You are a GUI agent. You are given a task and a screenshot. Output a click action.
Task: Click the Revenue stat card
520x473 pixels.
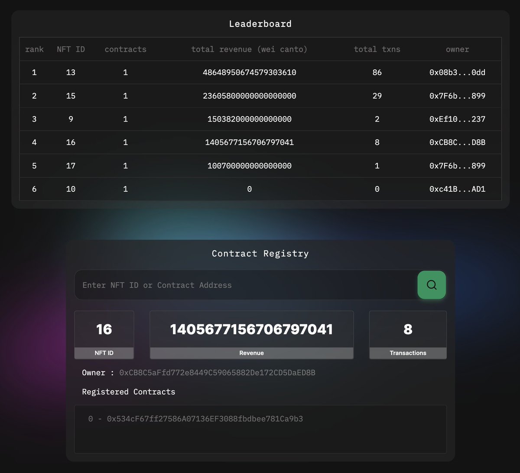(x=251, y=335)
